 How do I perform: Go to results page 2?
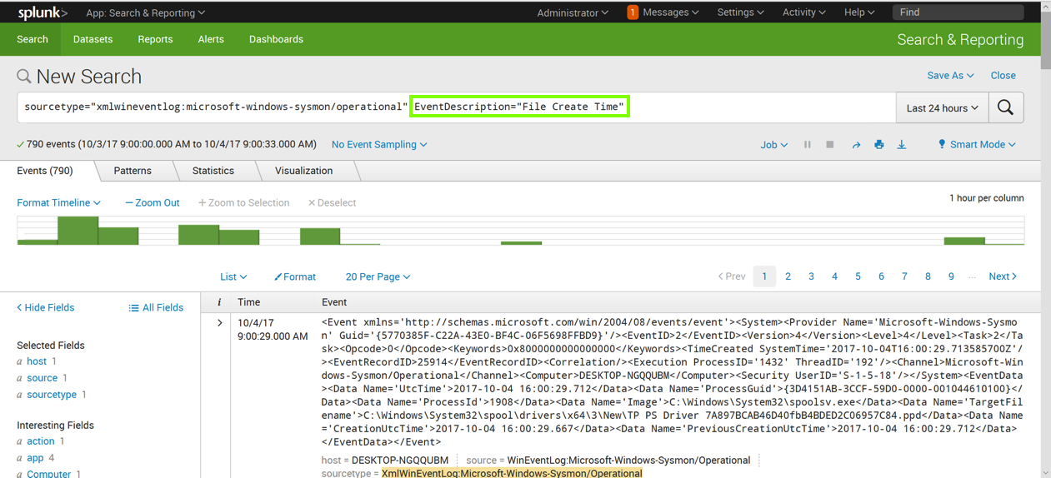click(788, 276)
